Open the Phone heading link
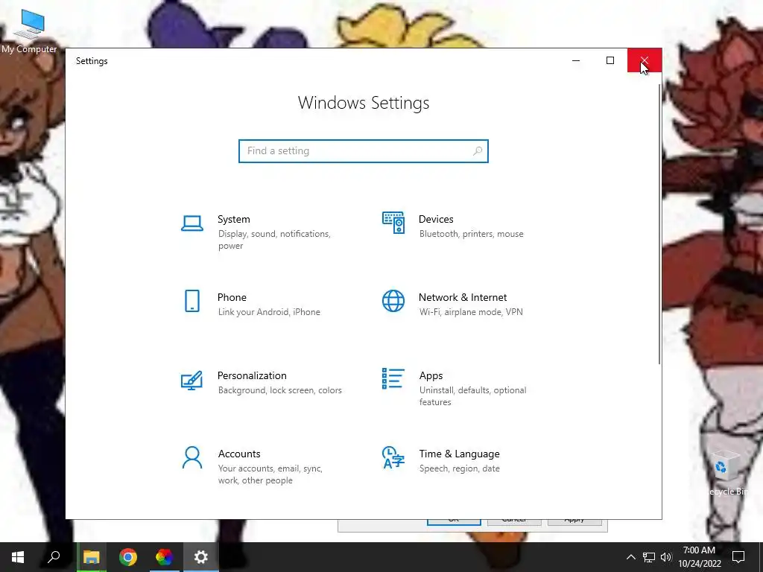This screenshot has width=763, height=572. pyautogui.click(x=232, y=297)
